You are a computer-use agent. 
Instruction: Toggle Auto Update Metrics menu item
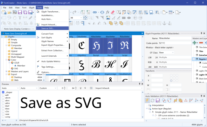pos(52,61)
